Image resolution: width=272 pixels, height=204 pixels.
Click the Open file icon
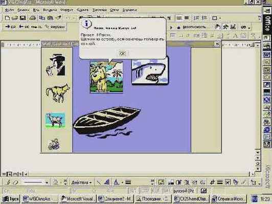(15, 18)
